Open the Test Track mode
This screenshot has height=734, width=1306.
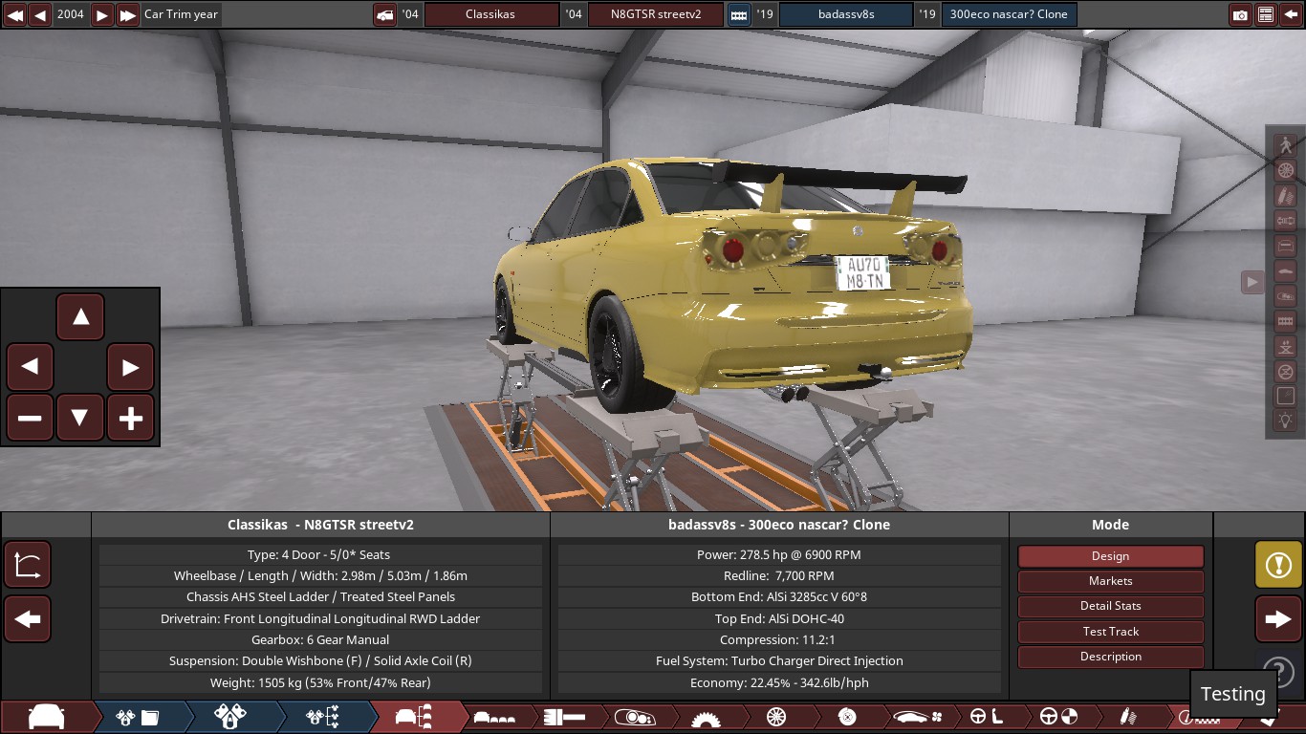click(x=1110, y=632)
